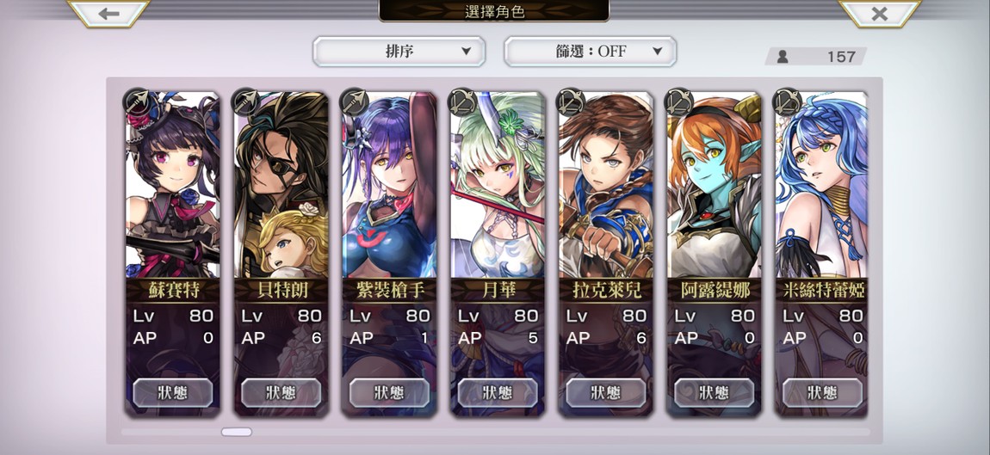The image size is (990, 455).
Task: Click the spear weapon icon on 貝特朗
Action: click(245, 101)
